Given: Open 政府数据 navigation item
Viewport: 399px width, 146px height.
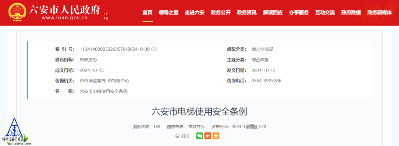Looking at the screenshot, I should [351, 13].
